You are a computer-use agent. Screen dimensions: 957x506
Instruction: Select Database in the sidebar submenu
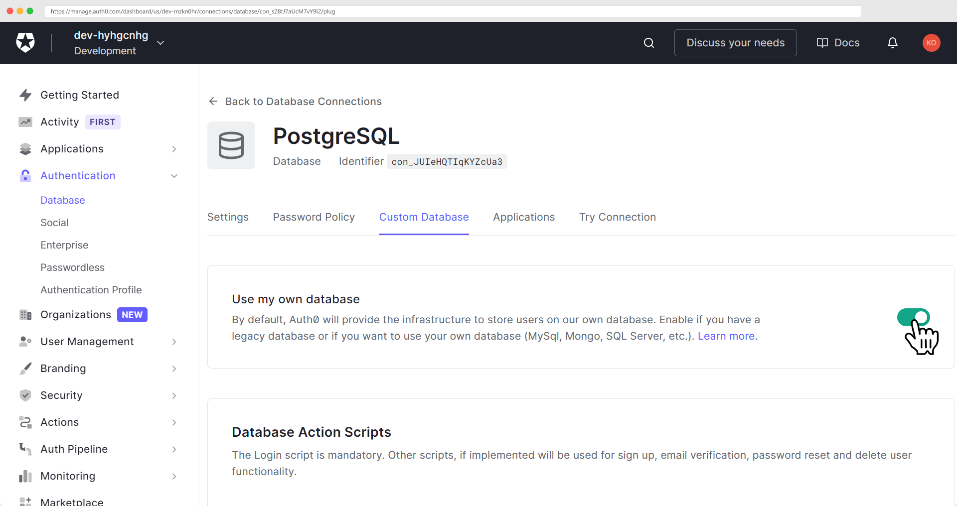[x=63, y=200]
